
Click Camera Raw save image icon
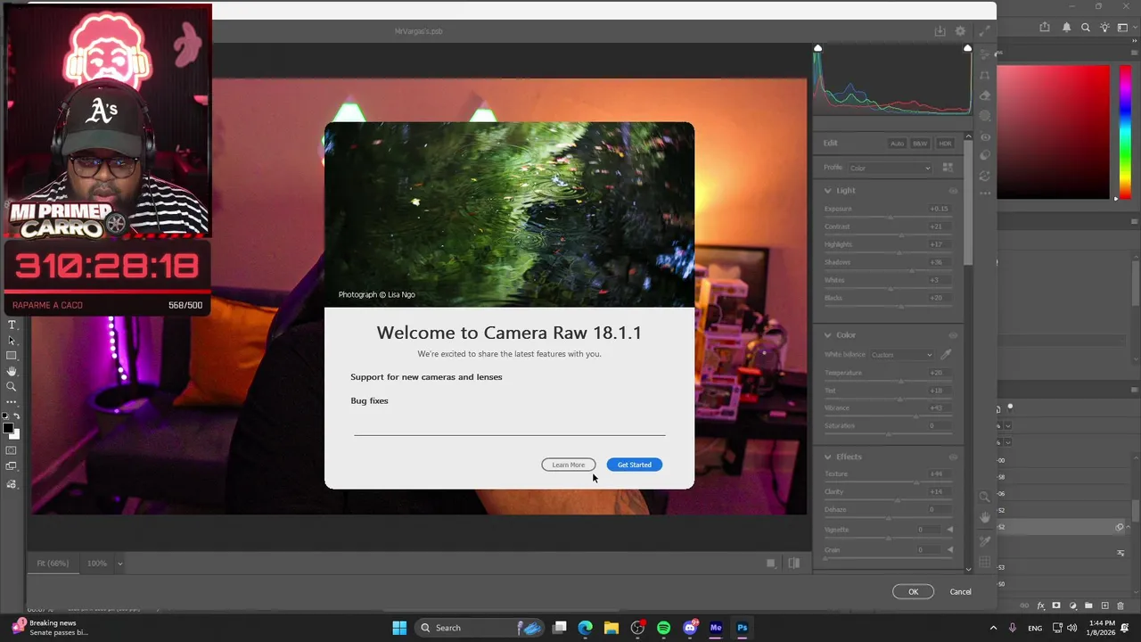pos(940,31)
